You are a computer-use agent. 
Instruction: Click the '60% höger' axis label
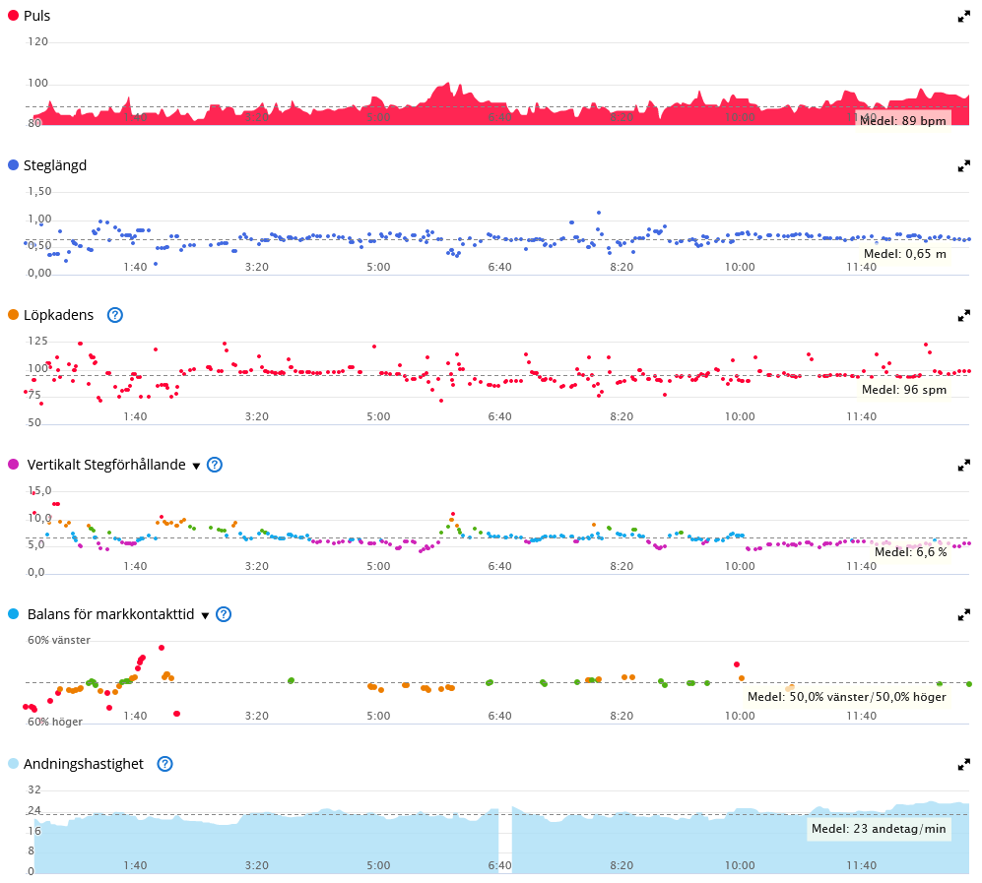click(55, 722)
